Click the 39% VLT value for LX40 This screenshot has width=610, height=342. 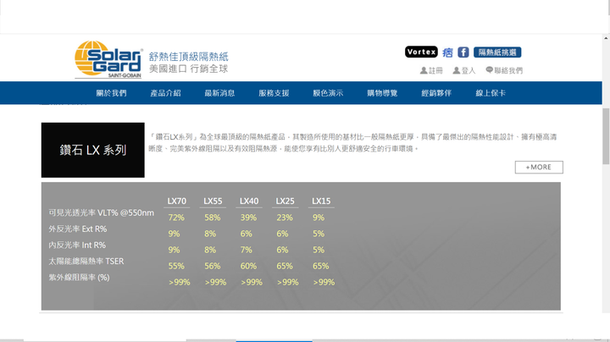point(248,218)
